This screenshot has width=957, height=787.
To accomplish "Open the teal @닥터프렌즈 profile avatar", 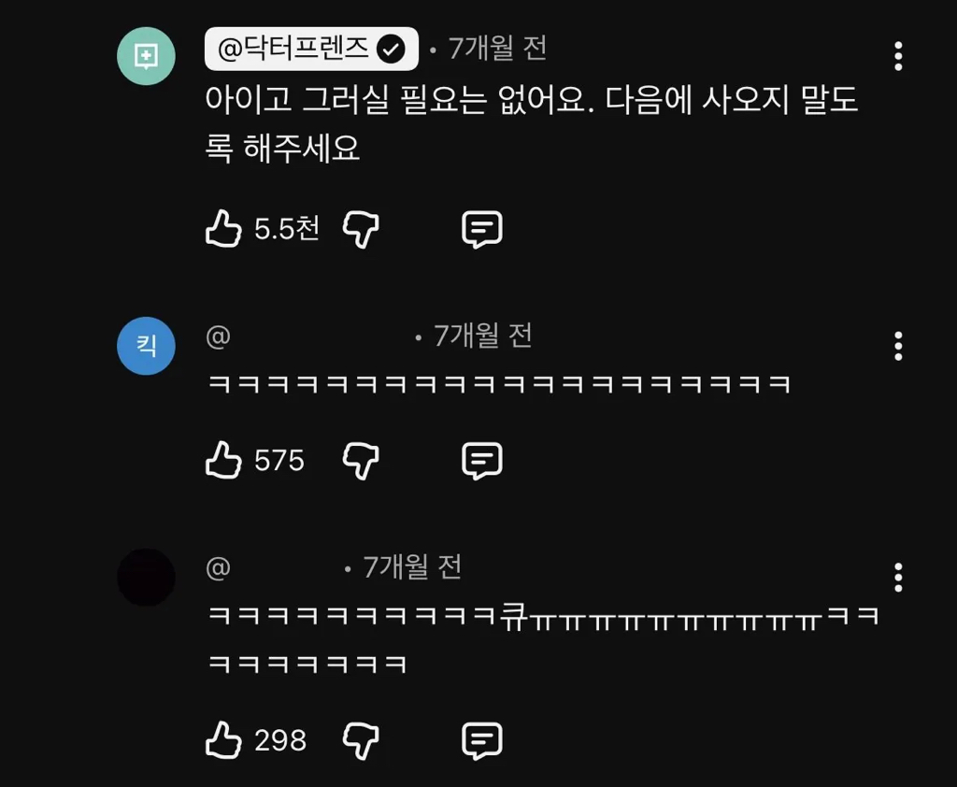I will pos(145,56).
